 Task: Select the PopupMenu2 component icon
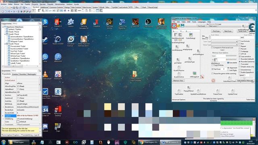pos(189,87)
